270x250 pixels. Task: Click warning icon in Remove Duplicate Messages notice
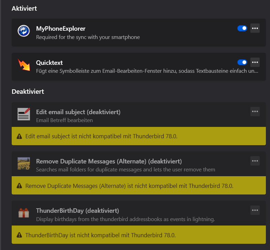tap(19, 186)
